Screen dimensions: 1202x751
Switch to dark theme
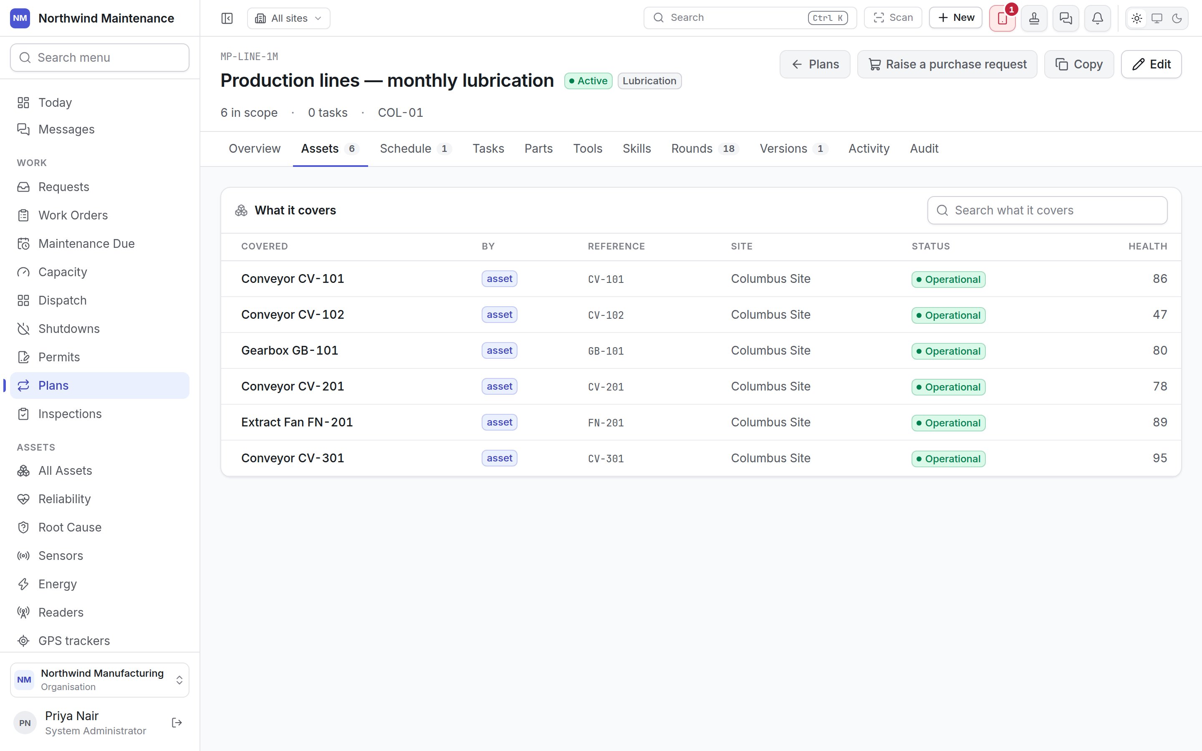1177,18
